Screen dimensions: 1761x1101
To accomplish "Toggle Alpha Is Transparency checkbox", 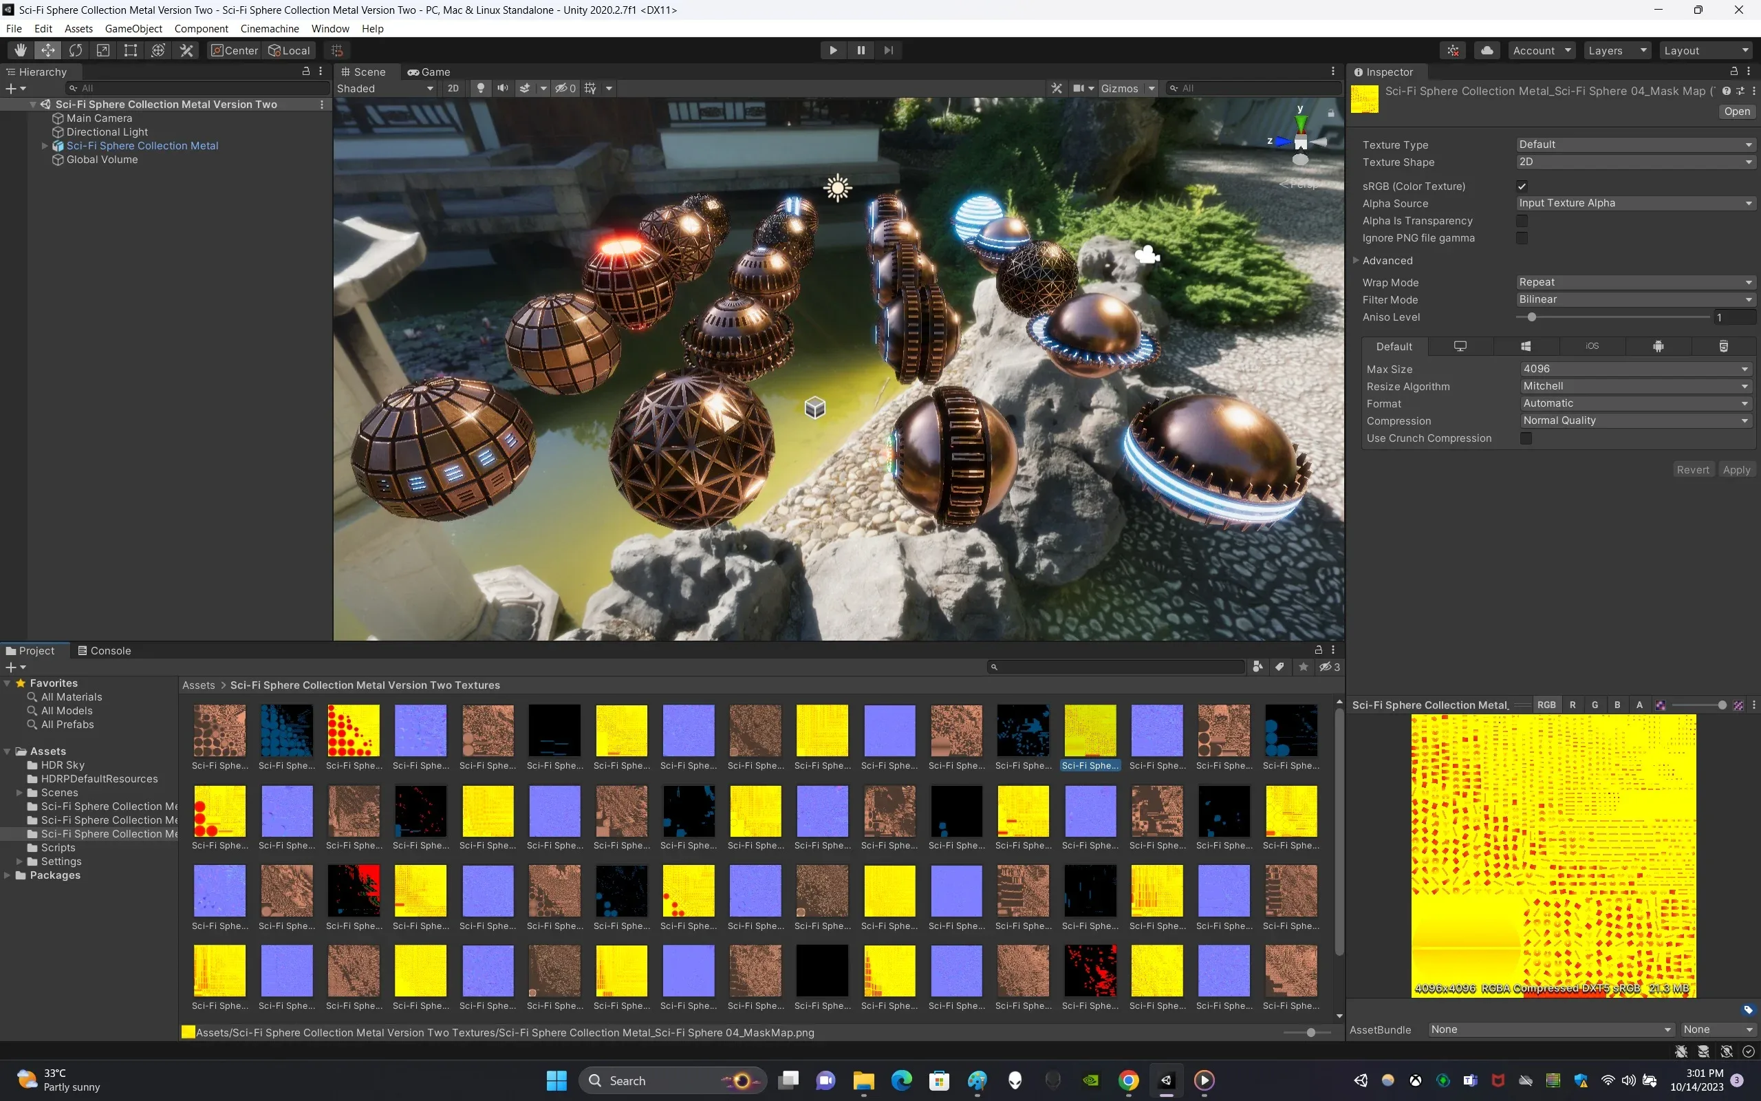I will (1522, 221).
